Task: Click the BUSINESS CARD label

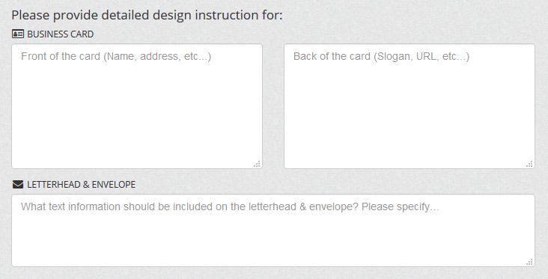Action: (60, 34)
